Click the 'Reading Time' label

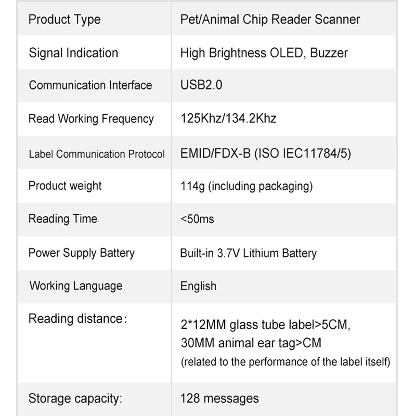63,219
